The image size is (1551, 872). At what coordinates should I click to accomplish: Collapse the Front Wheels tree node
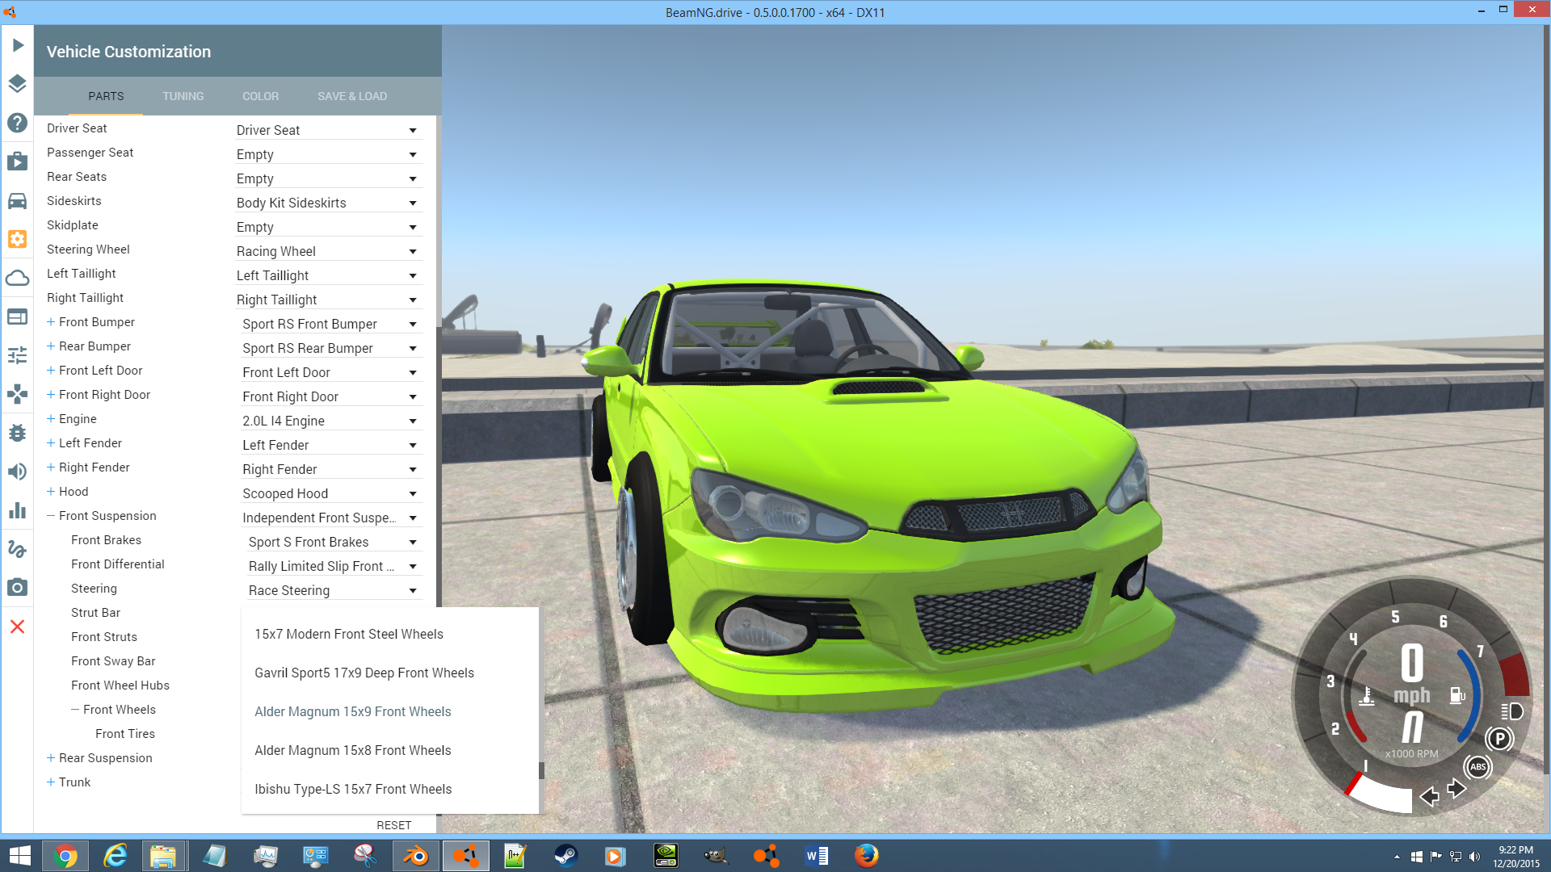tap(75, 710)
